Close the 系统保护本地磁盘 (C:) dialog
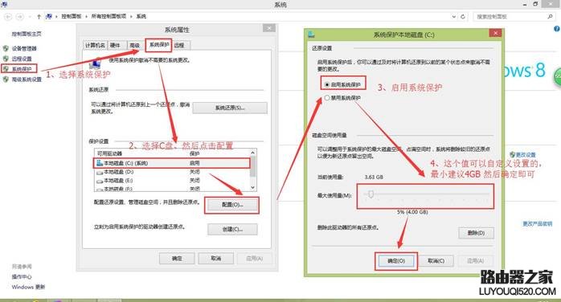Image resolution: width=561 pixels, height=302 pixels. point(495,33)
